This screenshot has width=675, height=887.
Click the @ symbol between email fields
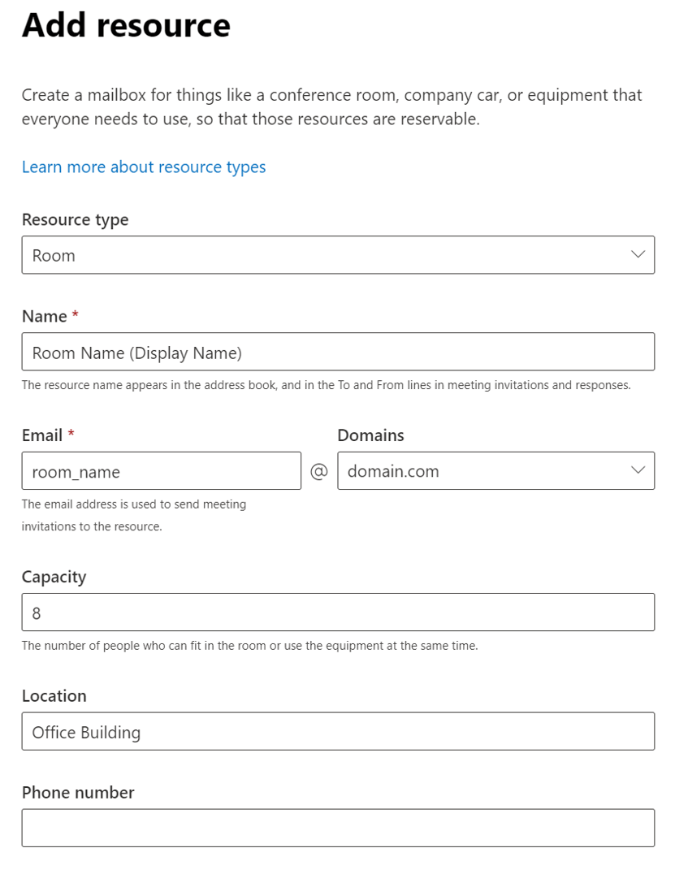pyautogui.click(x=319, y=470)
